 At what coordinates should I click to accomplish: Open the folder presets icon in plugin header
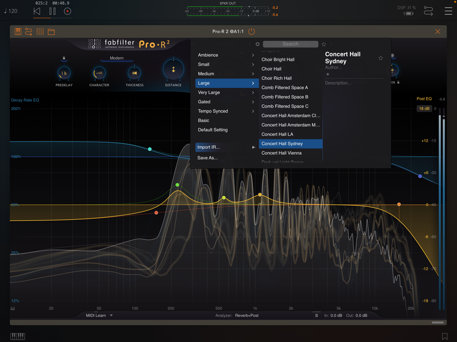[x=51, y=32]
